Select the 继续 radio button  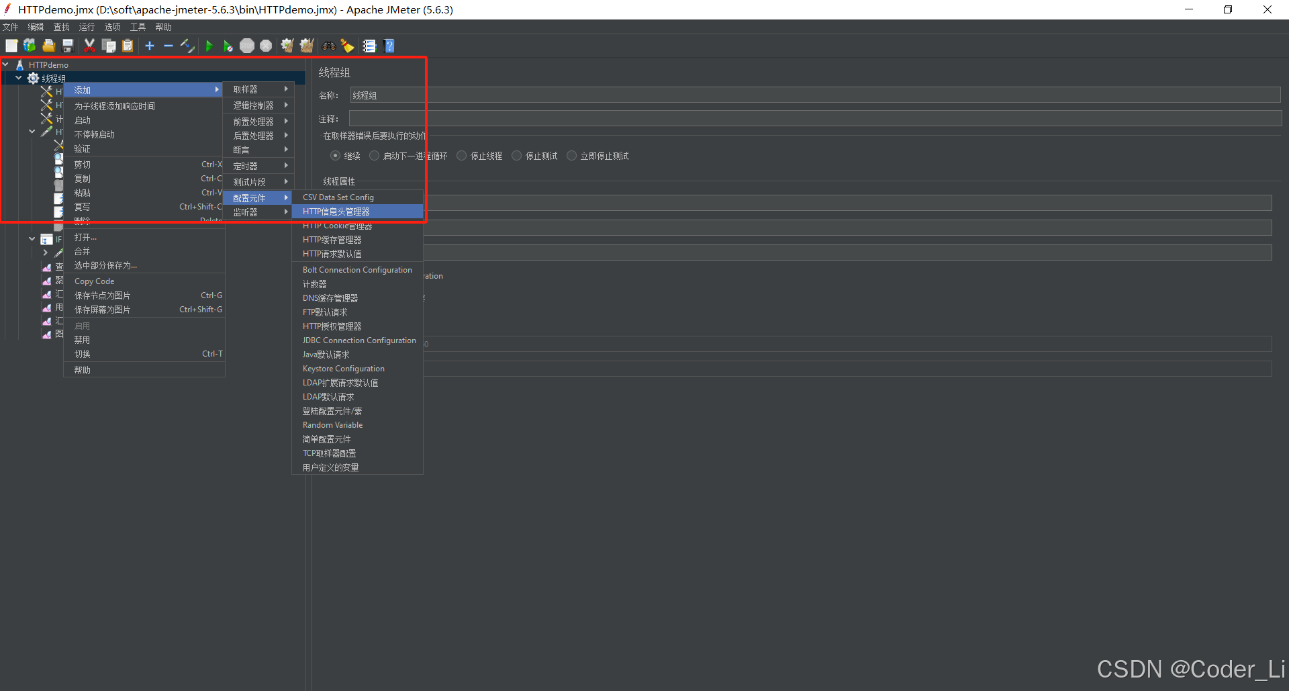[x=335, y=156]
